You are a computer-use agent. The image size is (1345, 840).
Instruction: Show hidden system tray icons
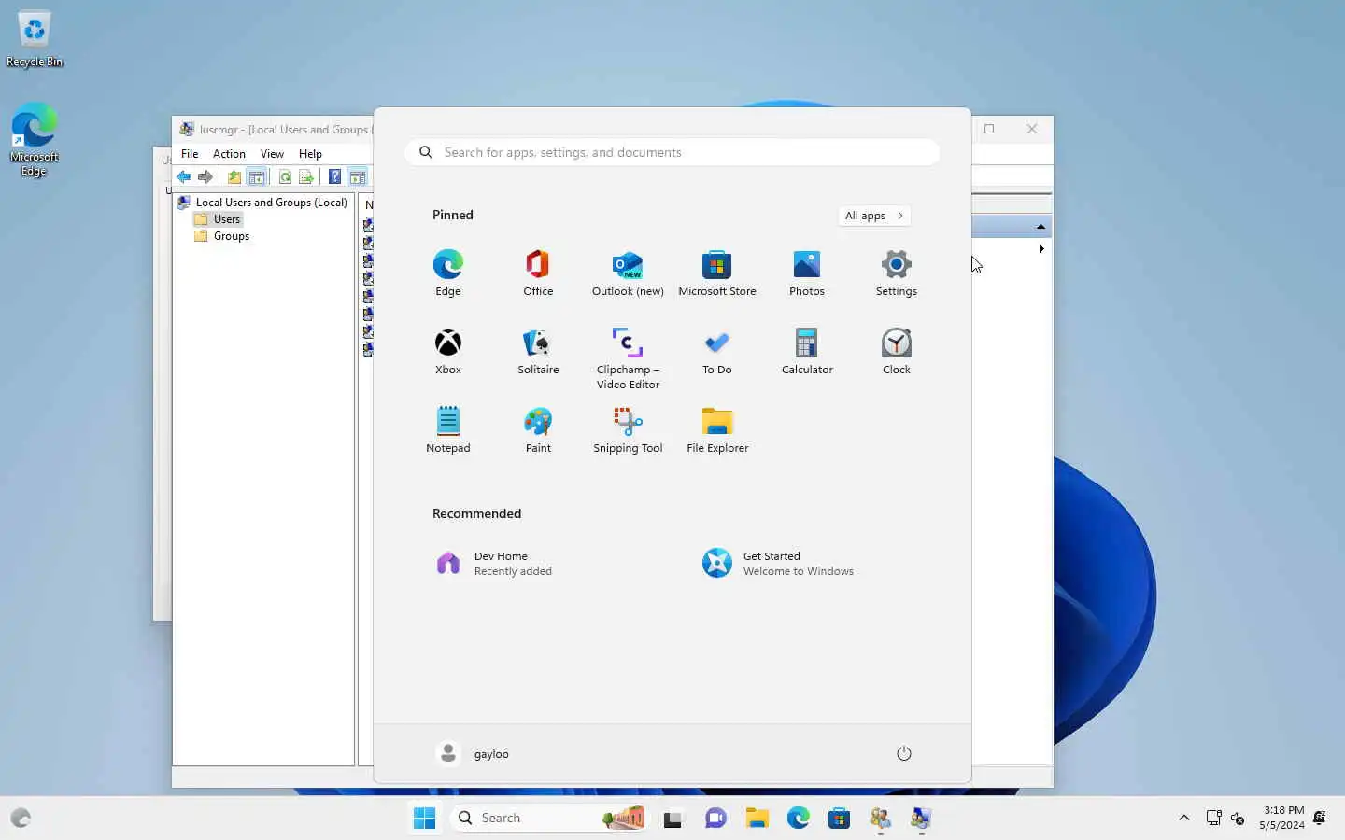(1183, 818)
